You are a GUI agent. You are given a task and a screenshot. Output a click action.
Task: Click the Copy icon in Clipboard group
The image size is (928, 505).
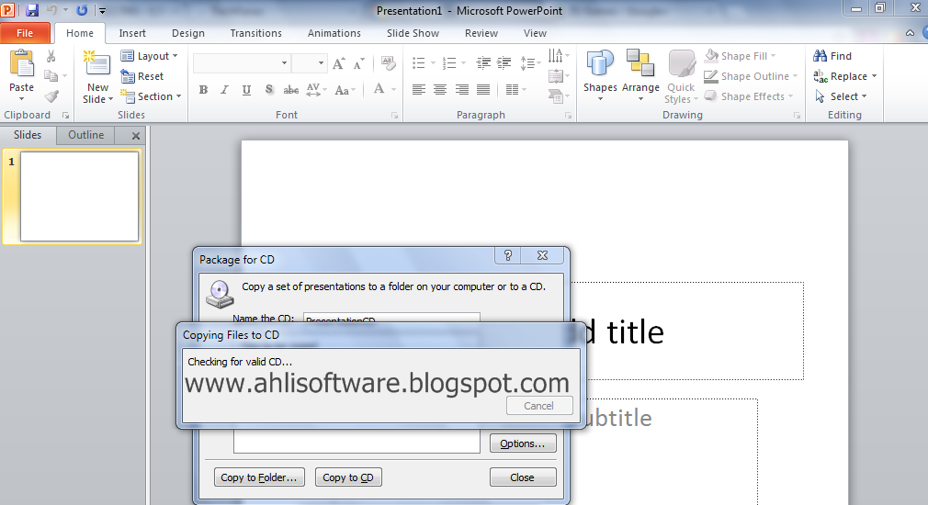51,75
